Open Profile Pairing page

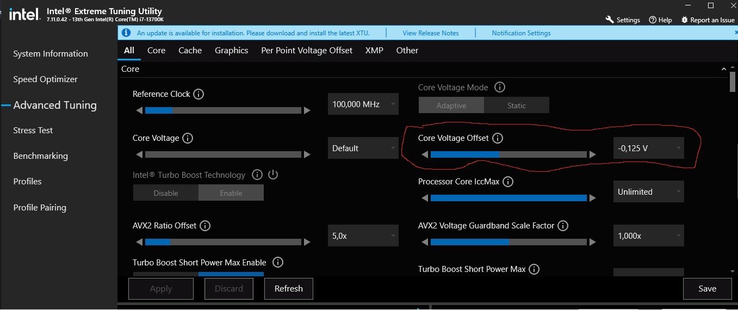tap(40, 208)
